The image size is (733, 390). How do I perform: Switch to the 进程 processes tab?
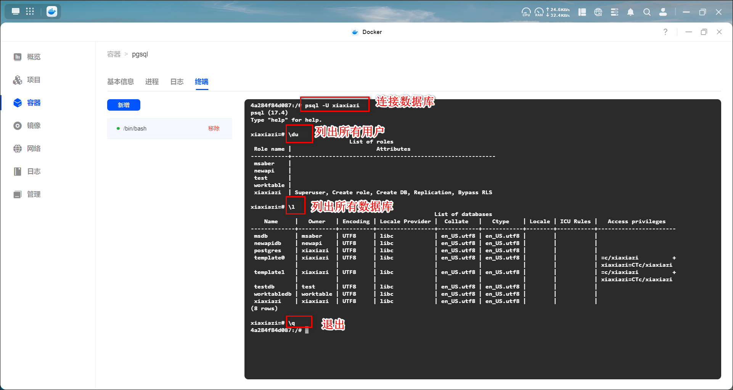tap(152, 82)
